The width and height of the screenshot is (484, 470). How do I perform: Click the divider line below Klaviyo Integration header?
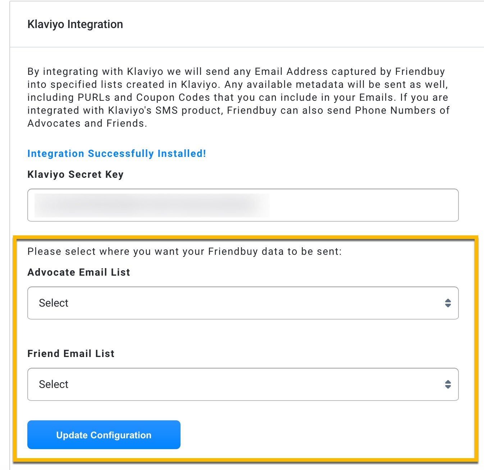click(247, 47)
